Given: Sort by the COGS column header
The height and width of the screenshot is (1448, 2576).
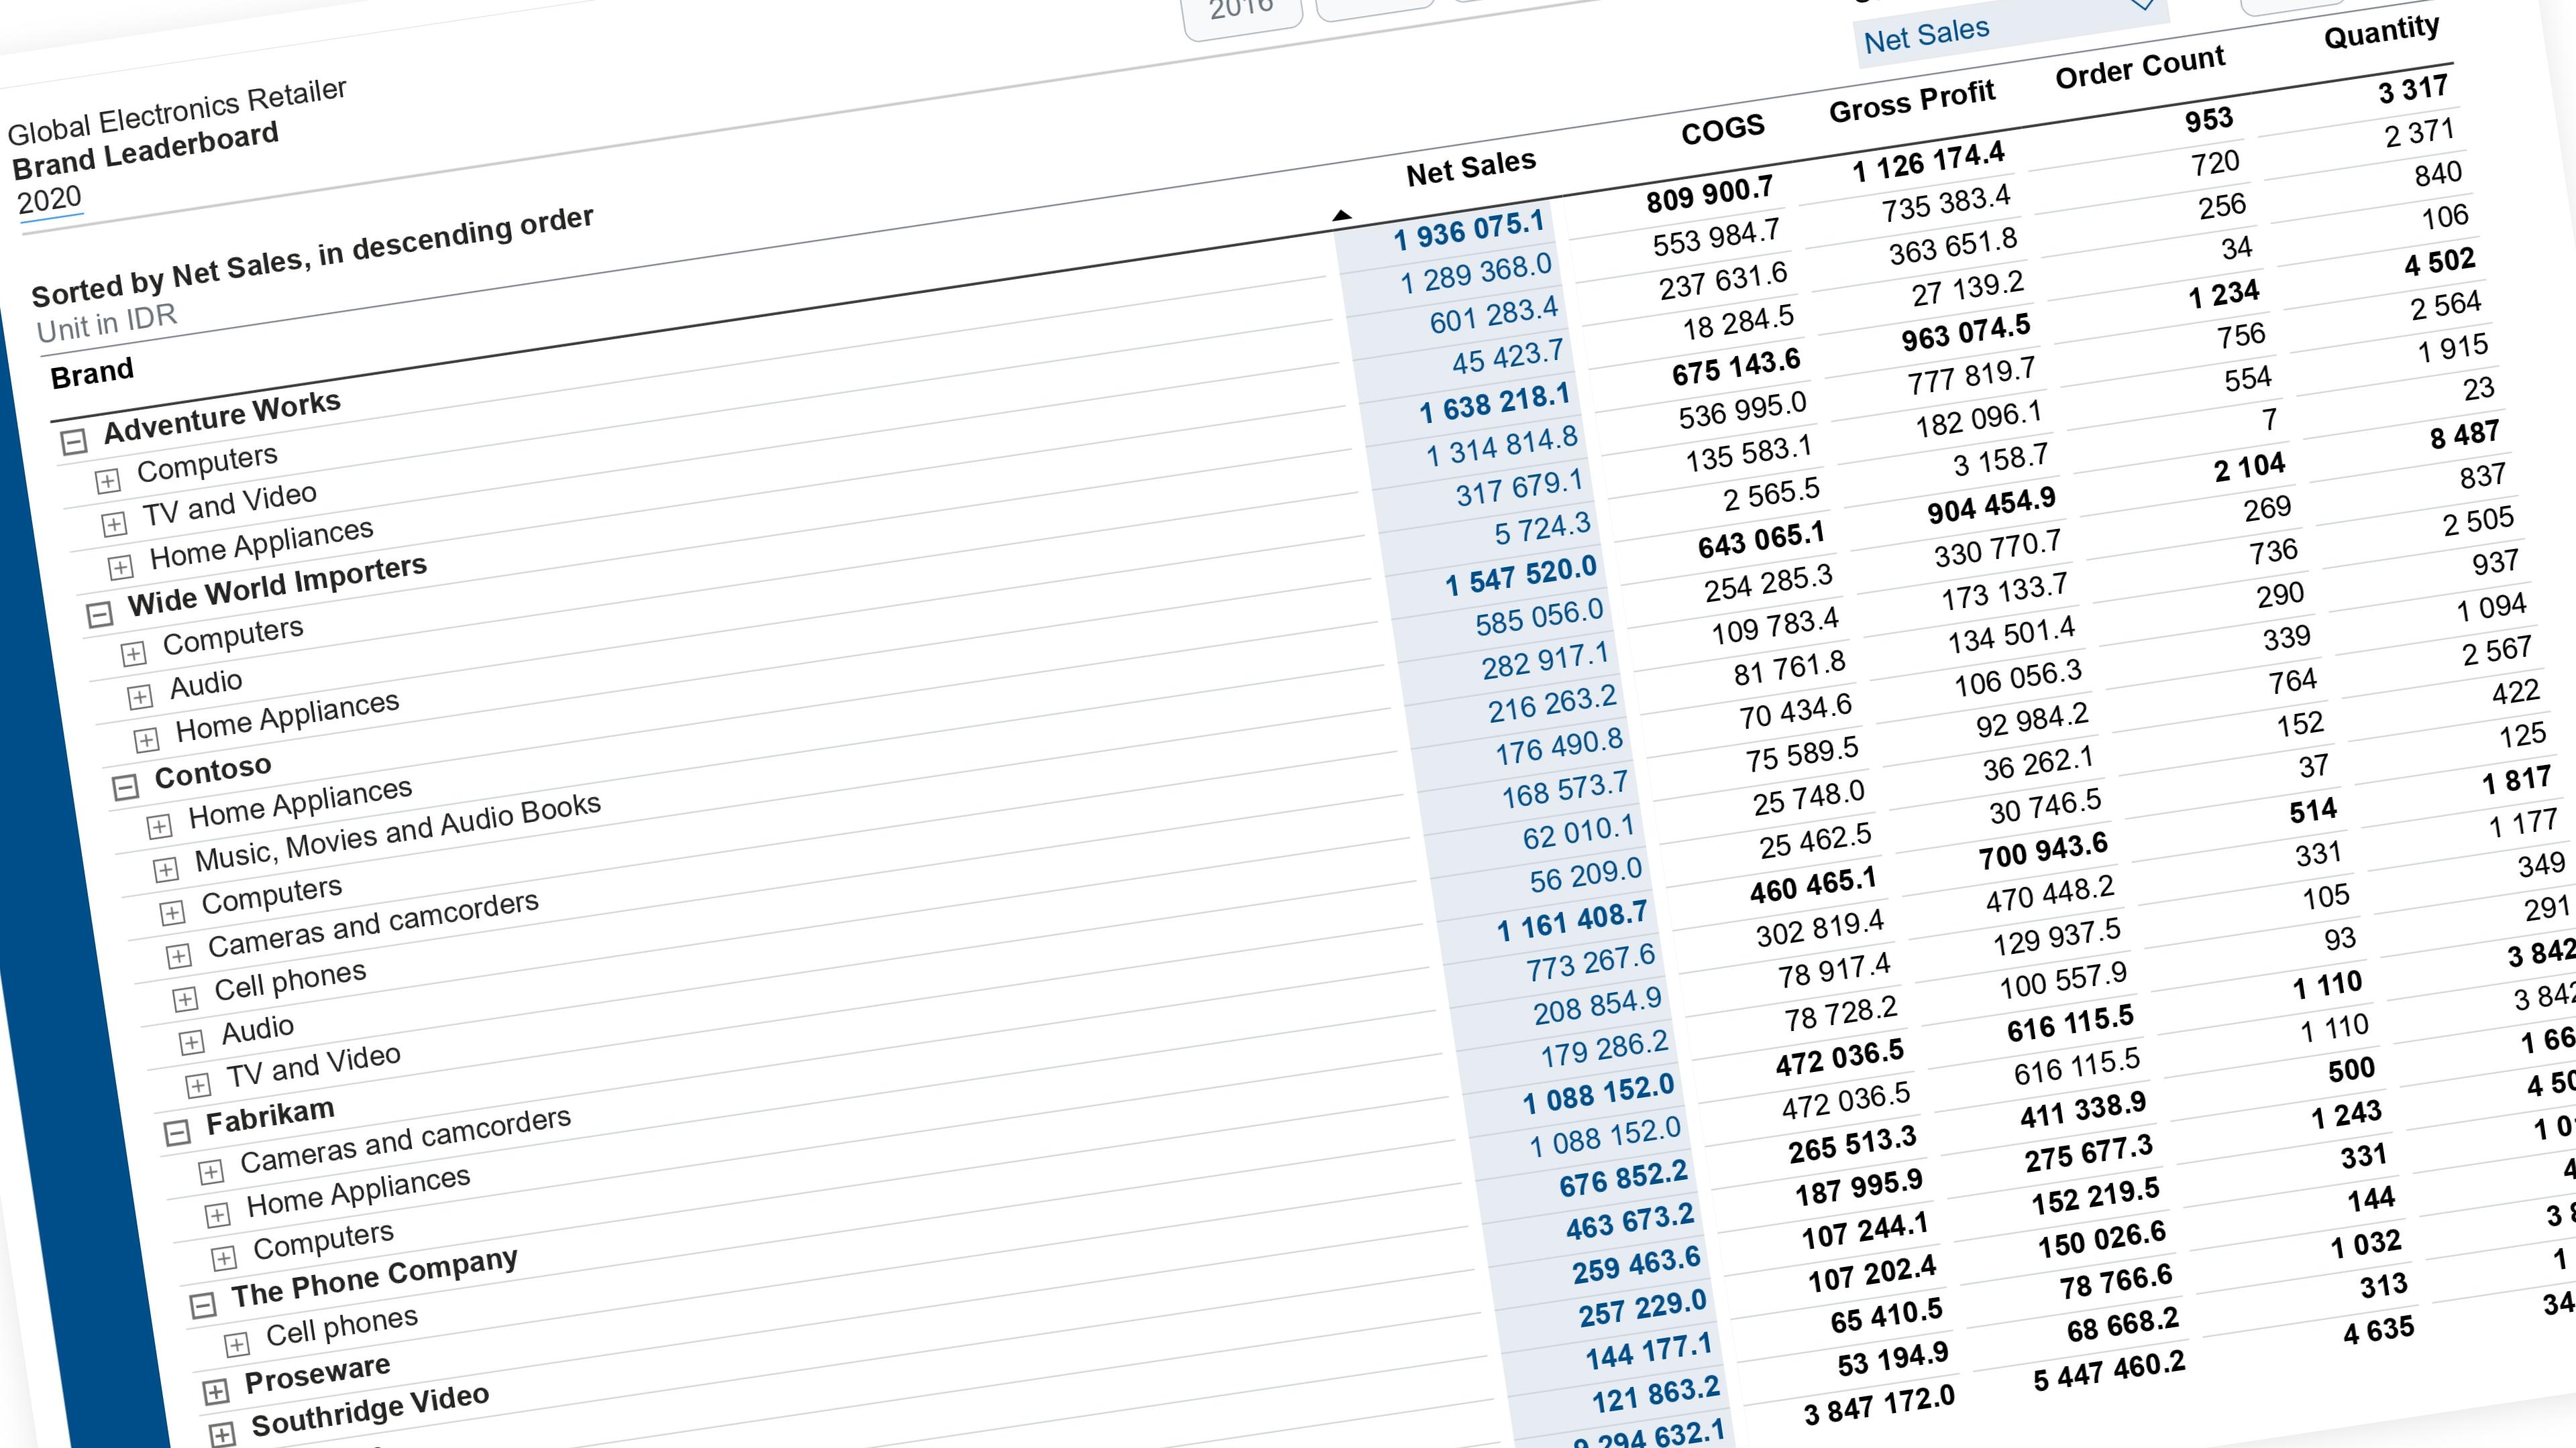Looking at the screenshot, I should [x=1722, y=129].
